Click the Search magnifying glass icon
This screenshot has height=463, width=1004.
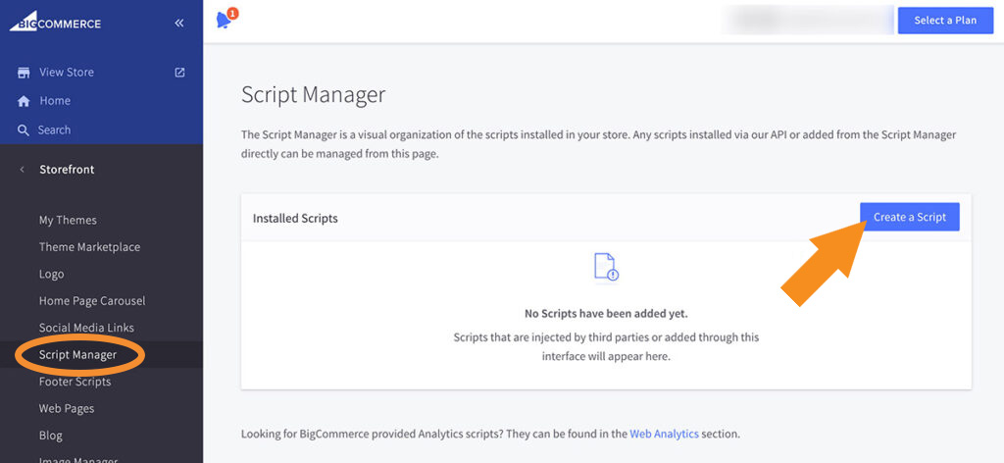coord(24,130)
